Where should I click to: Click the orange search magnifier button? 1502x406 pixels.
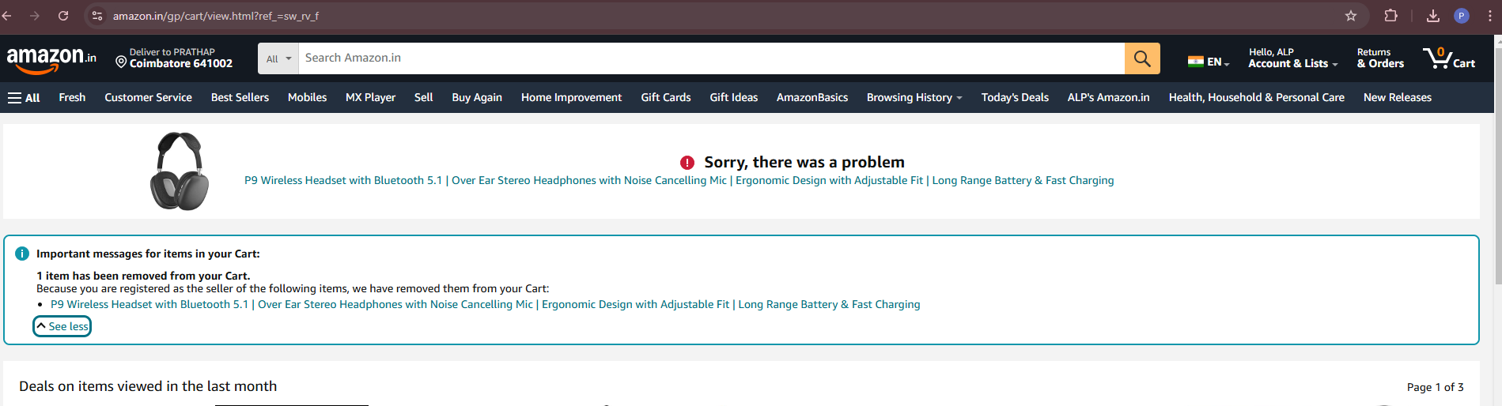click(1142, 58)
